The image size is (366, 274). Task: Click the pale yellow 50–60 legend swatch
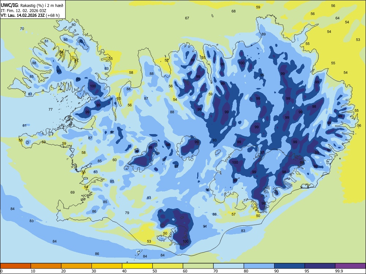click(168, 266)
